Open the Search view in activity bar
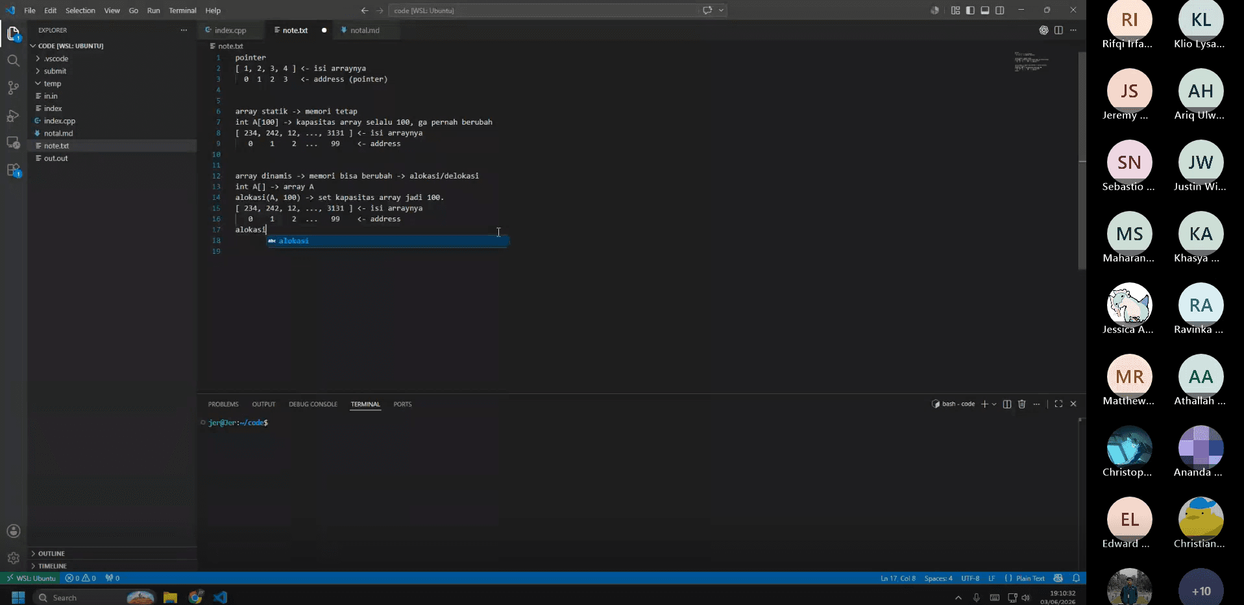Image resolution: width=1244 pixels, height=605 pixels. pyautogui.click(x=14, y=60)
